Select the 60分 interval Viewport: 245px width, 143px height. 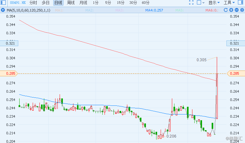point(146,3)
